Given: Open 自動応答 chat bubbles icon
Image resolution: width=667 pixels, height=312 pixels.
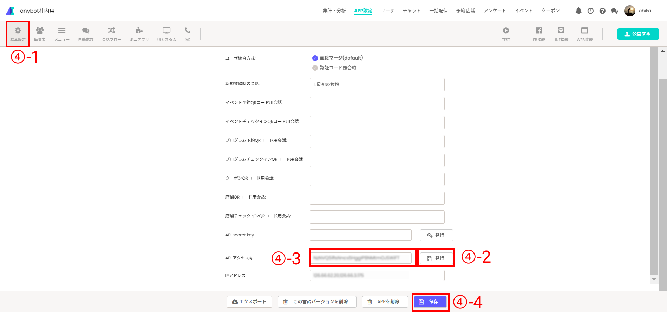Looking at the screenshot, I should [x=86, y=34].
